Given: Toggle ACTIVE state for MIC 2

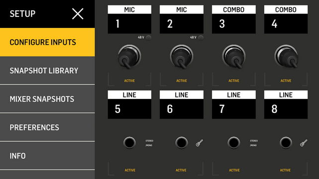Looking at the screenshot, I should pyautogui.click(x=182, y=81).
